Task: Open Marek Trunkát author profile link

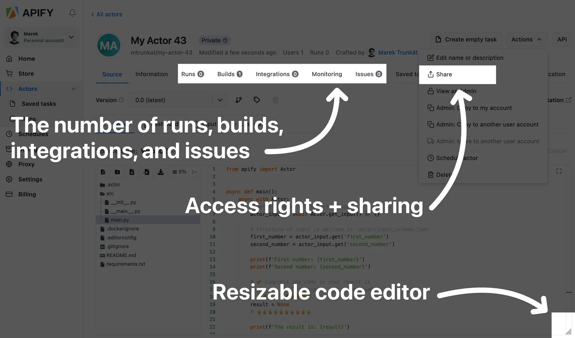Action: [x=398, y=52]
